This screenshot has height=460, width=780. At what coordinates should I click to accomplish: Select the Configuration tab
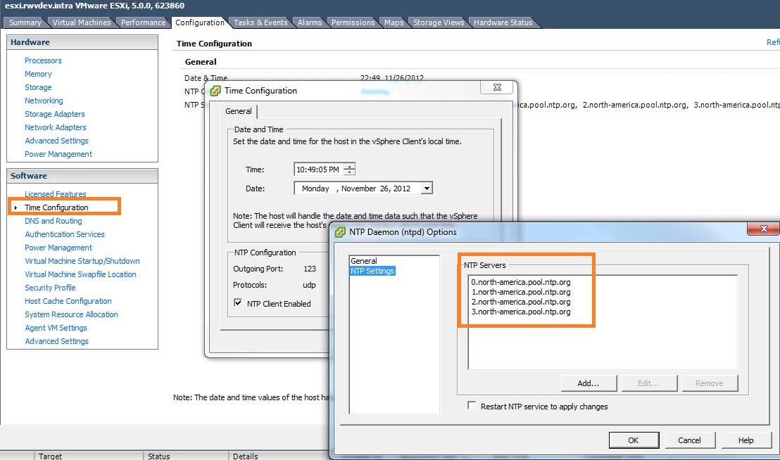[x=199, y=23]
